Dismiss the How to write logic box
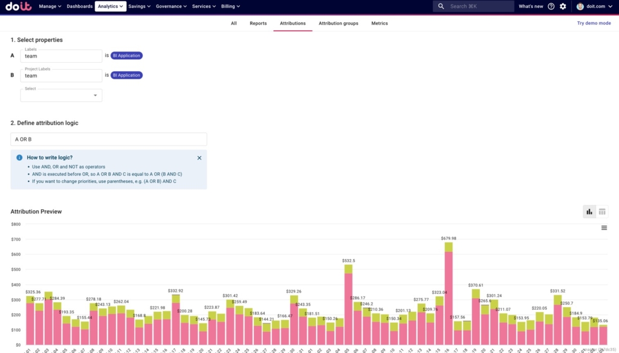Image resolution: width=619 pixels, height=353 pixels. click(x=199, y=157)
